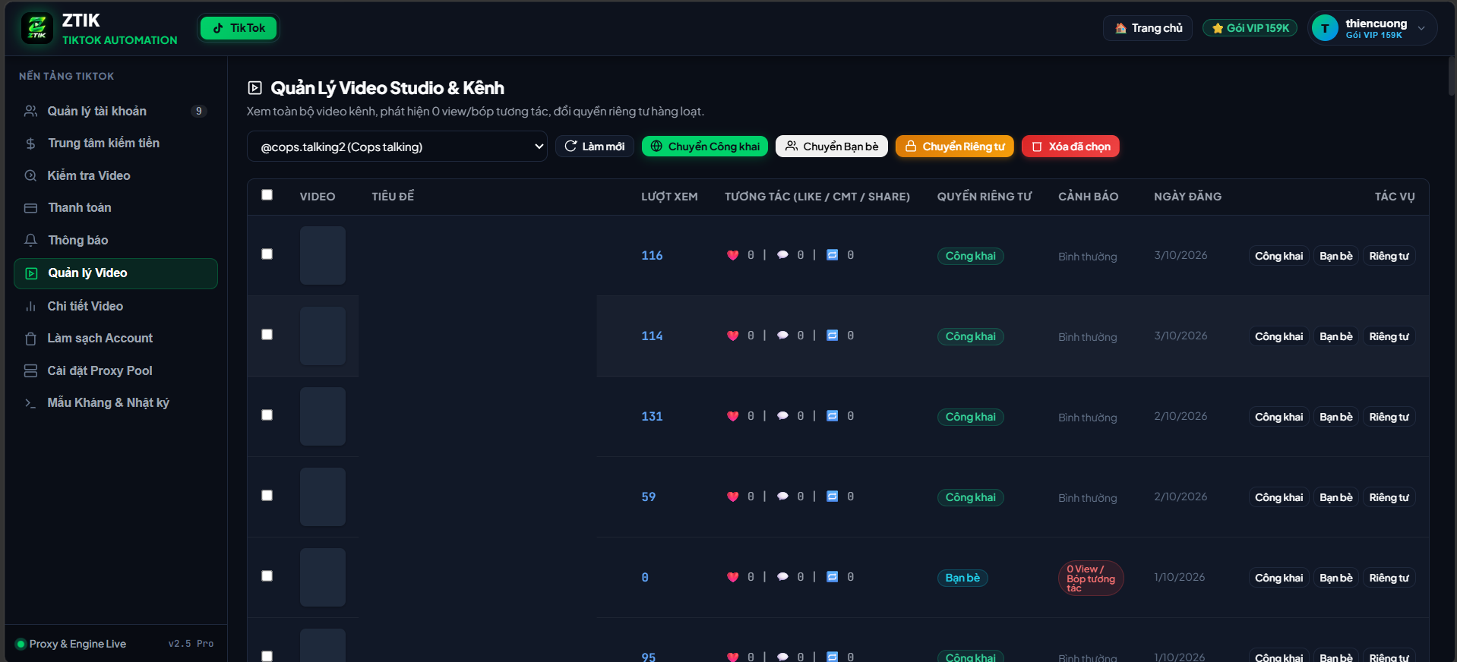Click the trash icon for Làm sạch Account
Viewport: 1457px width, 662px height.
(x=30, y=339)
